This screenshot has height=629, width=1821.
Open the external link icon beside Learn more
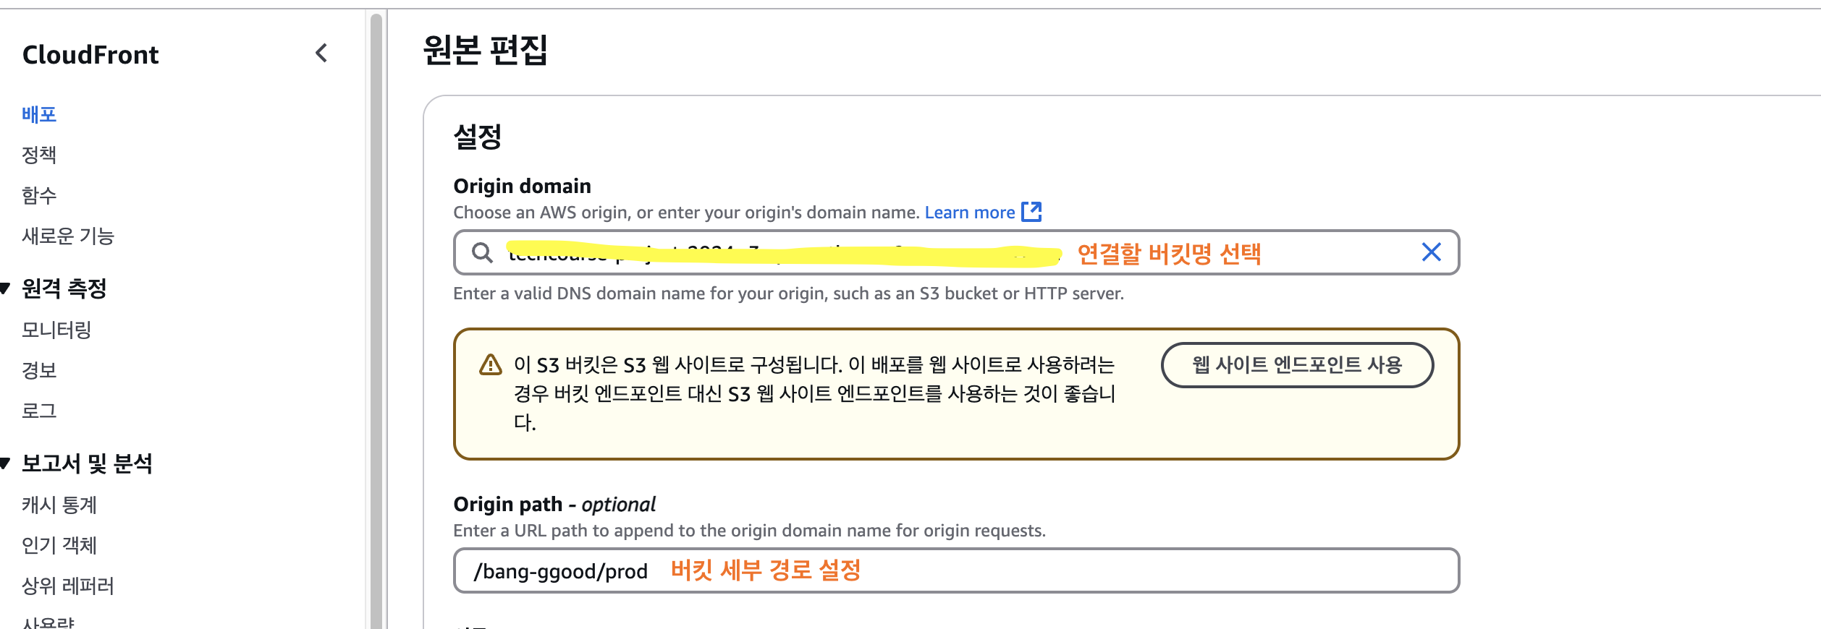(1031, 212)
